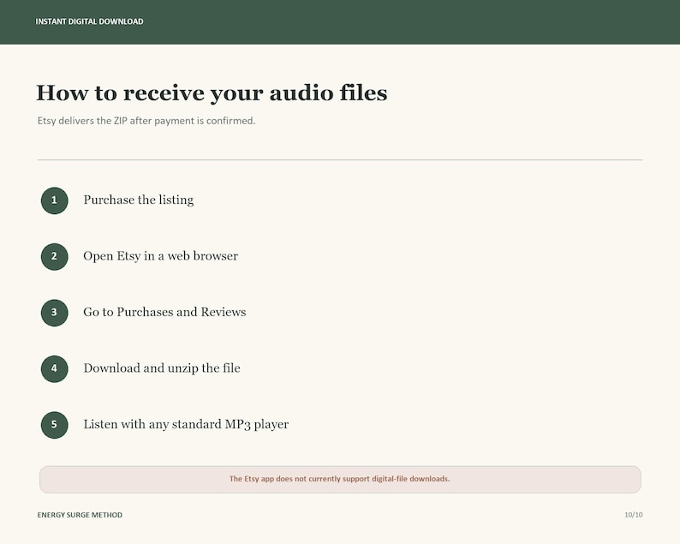Click 'Listen with any standard MP3 player'
This screenshot has height=544, width=680.
click(x=186, y=424)
